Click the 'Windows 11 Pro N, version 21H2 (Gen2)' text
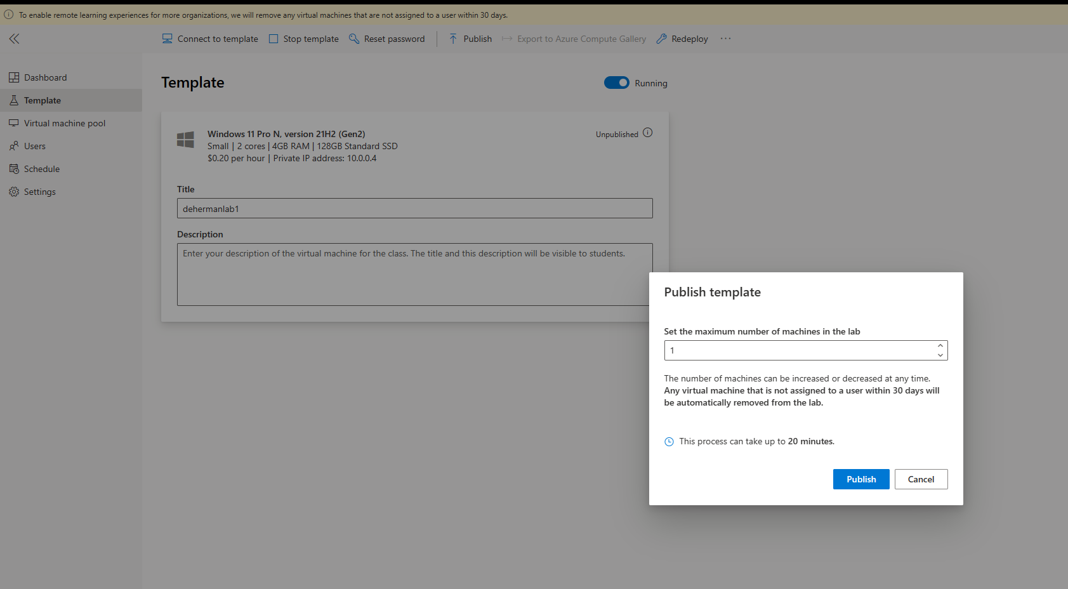The height and width of the screenshot is (589, 1068). point(286,134)
